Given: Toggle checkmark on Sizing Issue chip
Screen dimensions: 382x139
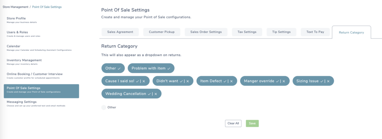Looking at the screenshot, I should point(322,81).
